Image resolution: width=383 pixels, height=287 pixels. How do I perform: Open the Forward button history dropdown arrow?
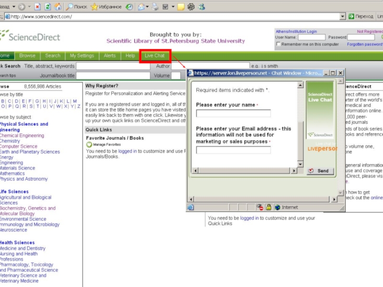coord(30,7)
